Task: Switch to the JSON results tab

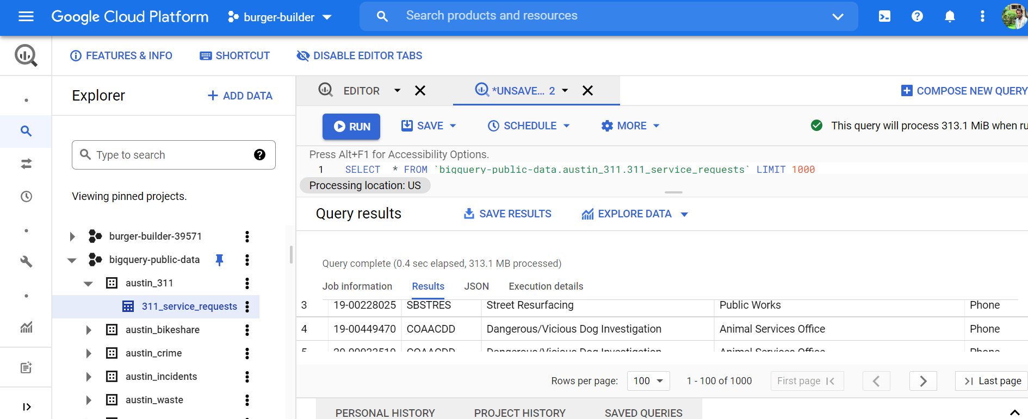Action: click(476, 286)
